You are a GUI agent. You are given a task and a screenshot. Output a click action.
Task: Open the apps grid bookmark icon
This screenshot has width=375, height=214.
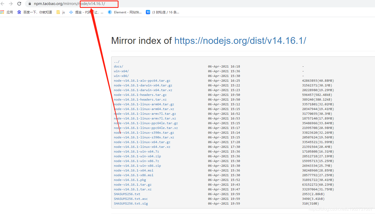point(2,12)
